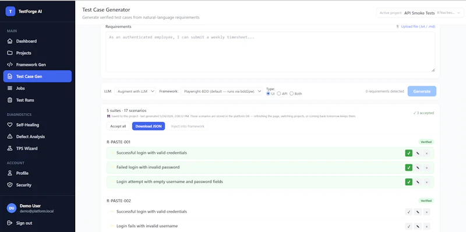Remove R-PASTE-002 Successful login scenario with x
The height and width of the screenshot is (232, 466).
click(x=426, y=212)
